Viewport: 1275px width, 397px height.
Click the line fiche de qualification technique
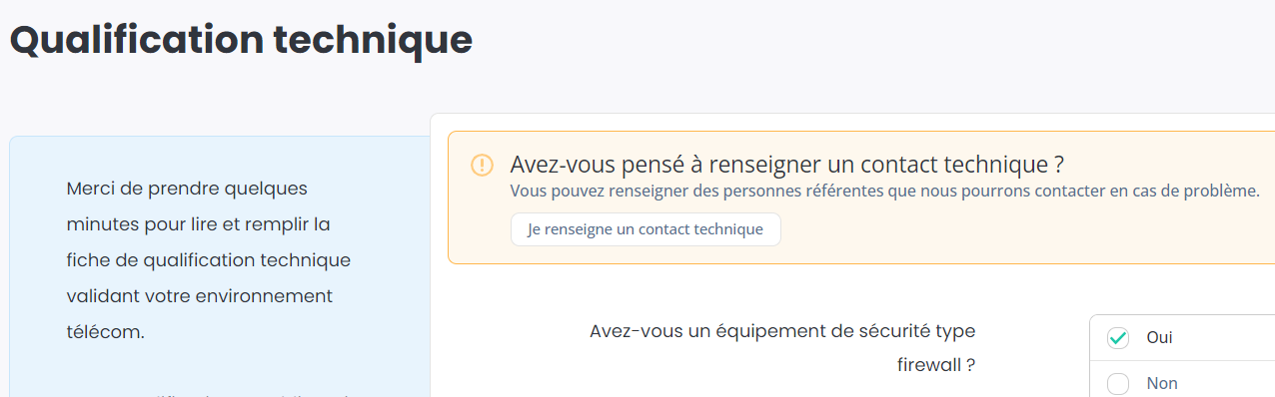click(x=209, y=260)
